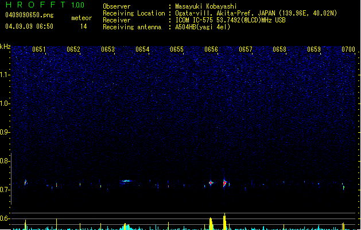
Task: Click the 0700 time marker
Action: coord(348,49)
